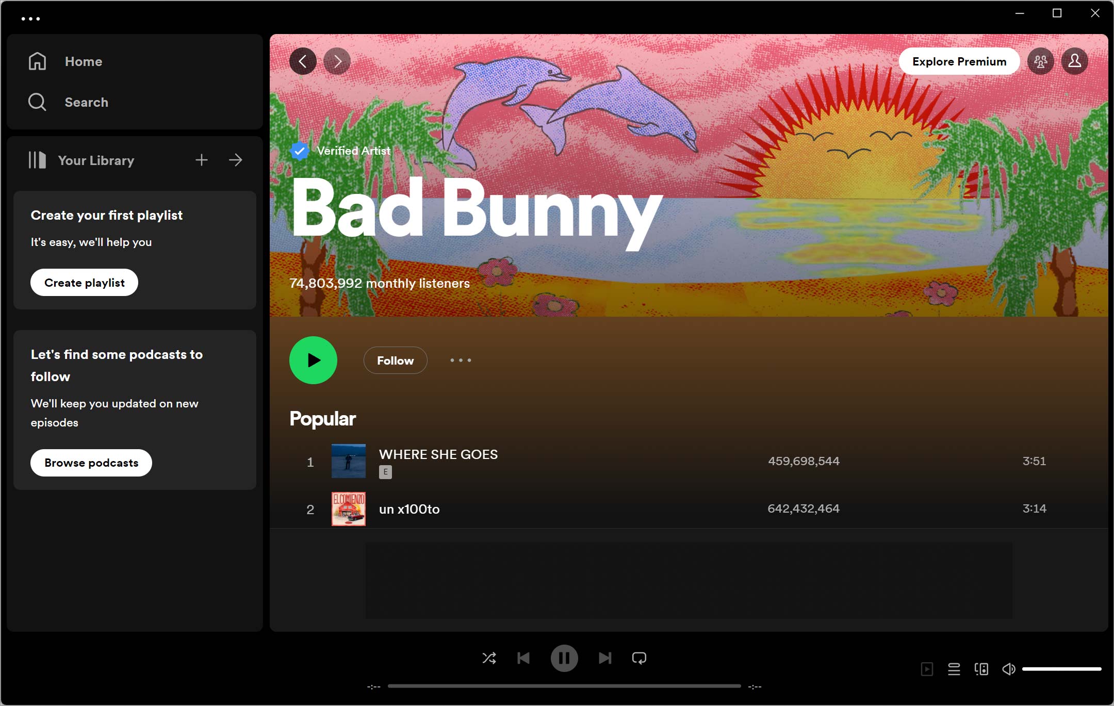
Task: Toggle shuffle playback
Action: [x=489, y=658]
